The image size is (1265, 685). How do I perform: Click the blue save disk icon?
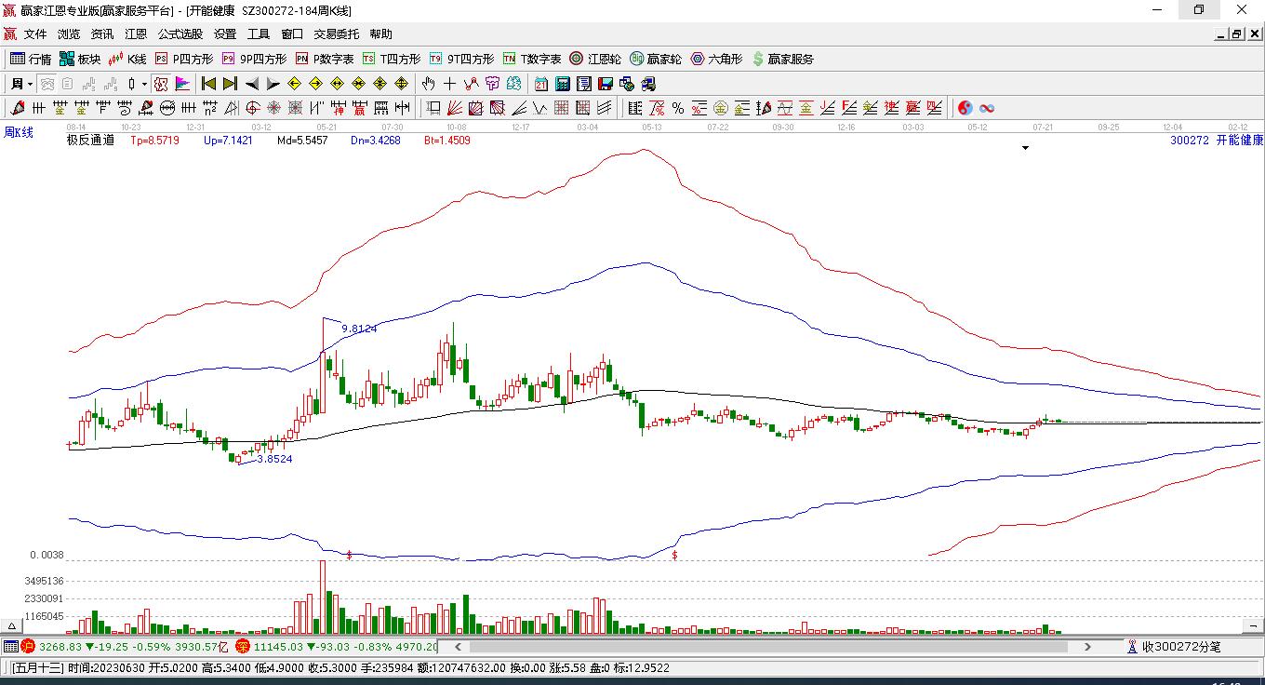[x=606, y=84]
